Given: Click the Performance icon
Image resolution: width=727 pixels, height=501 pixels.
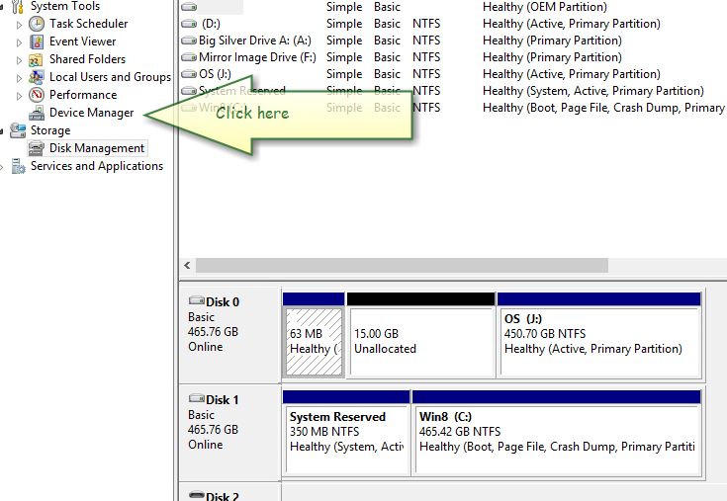Looking at the screenshot, I should point(37,95).
